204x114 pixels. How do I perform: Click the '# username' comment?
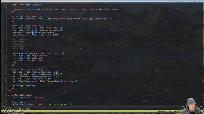[18, 42]
